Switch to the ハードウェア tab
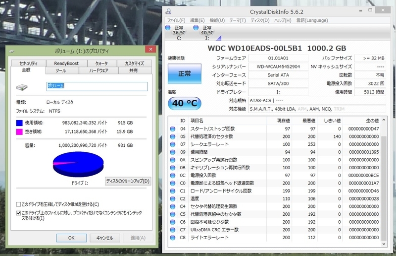396x256 pixels. point(99,70)
